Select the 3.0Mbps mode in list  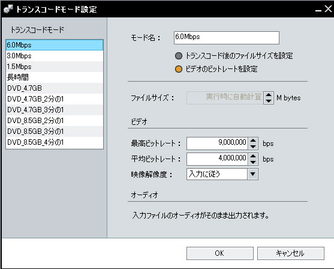(x=55, y=56)
